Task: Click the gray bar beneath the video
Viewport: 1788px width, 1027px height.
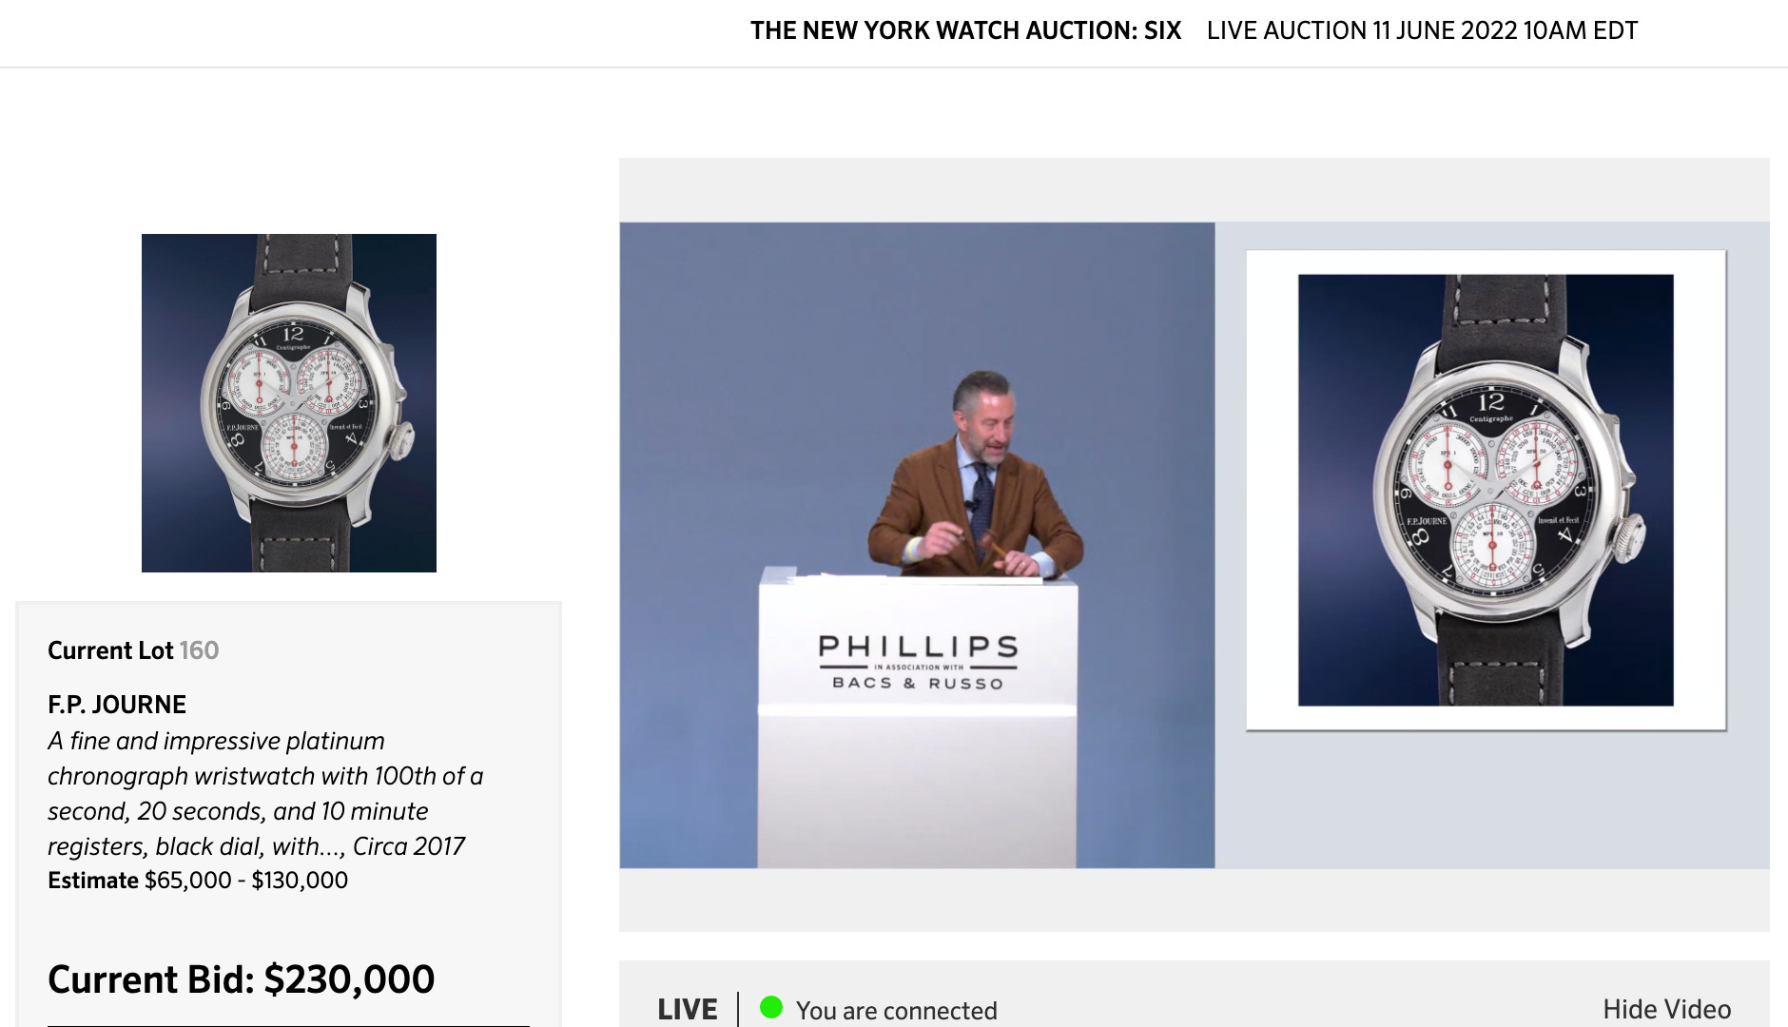Action: pyautogui.click(x=1195, y=900)
